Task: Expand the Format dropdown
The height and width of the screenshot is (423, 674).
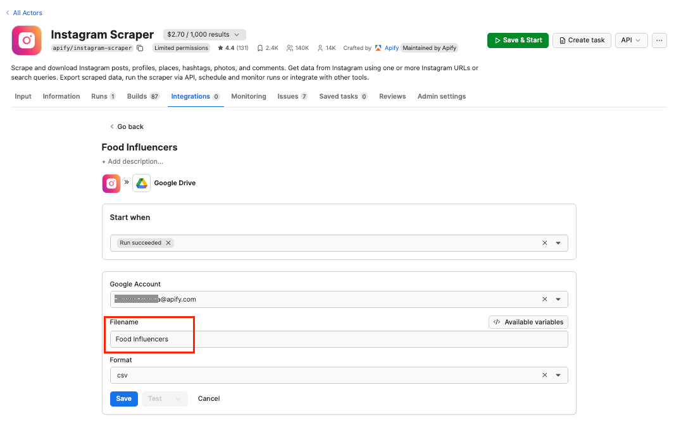Action: point(558,375)
